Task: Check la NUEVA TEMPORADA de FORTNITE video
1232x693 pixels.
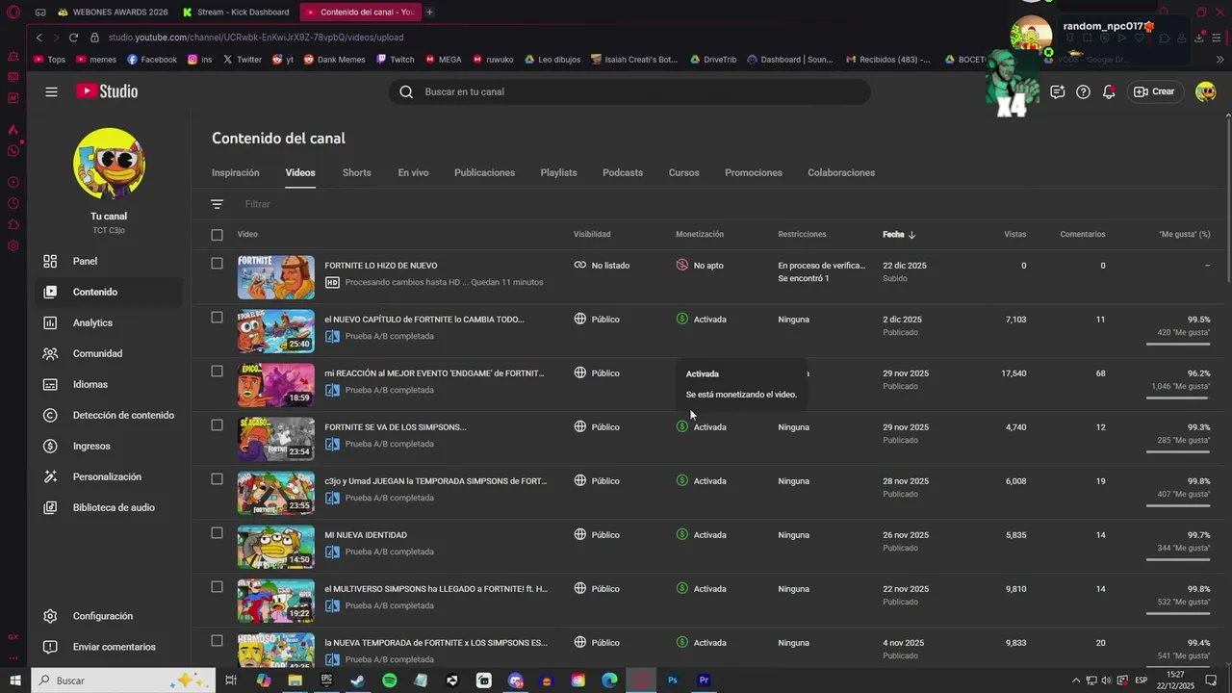Action: click(x=217, y=641)
